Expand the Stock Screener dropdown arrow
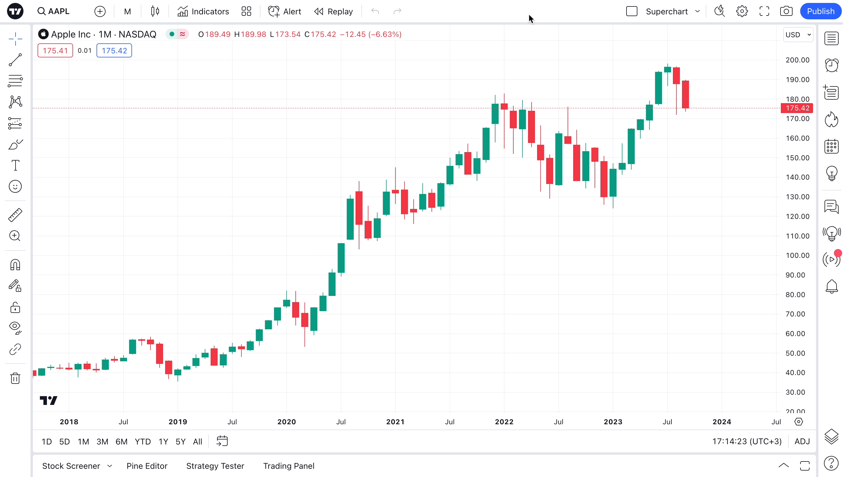This screenshot has width=843, height=477. [x=110, y=466]
